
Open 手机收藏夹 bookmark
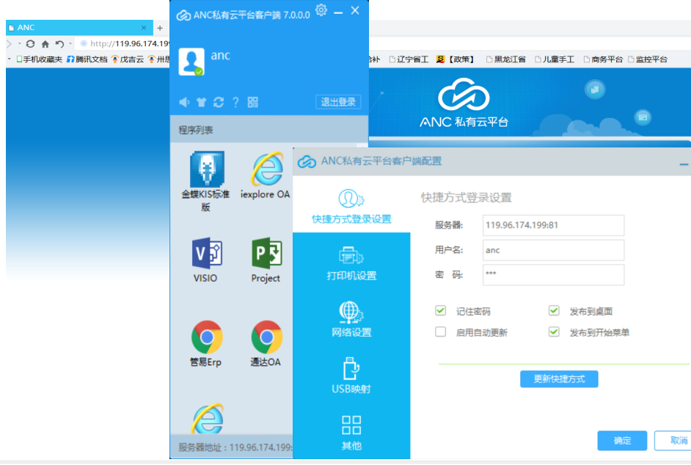(39, 59)
